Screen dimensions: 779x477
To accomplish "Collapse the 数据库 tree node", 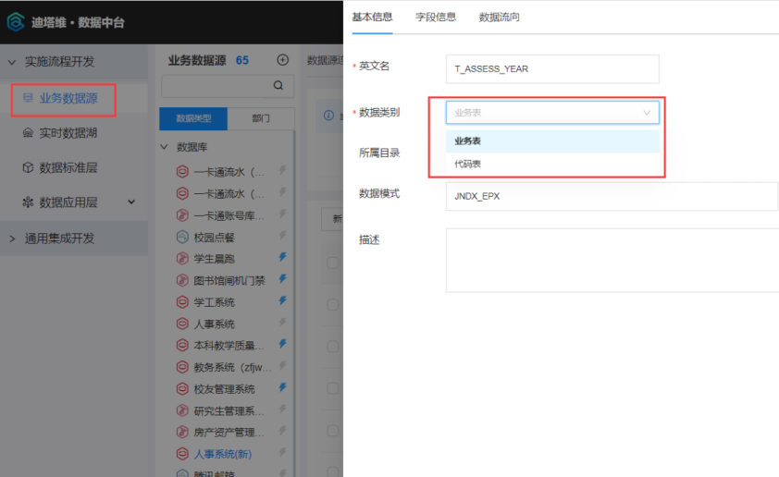I will click(x=165, y=147).
